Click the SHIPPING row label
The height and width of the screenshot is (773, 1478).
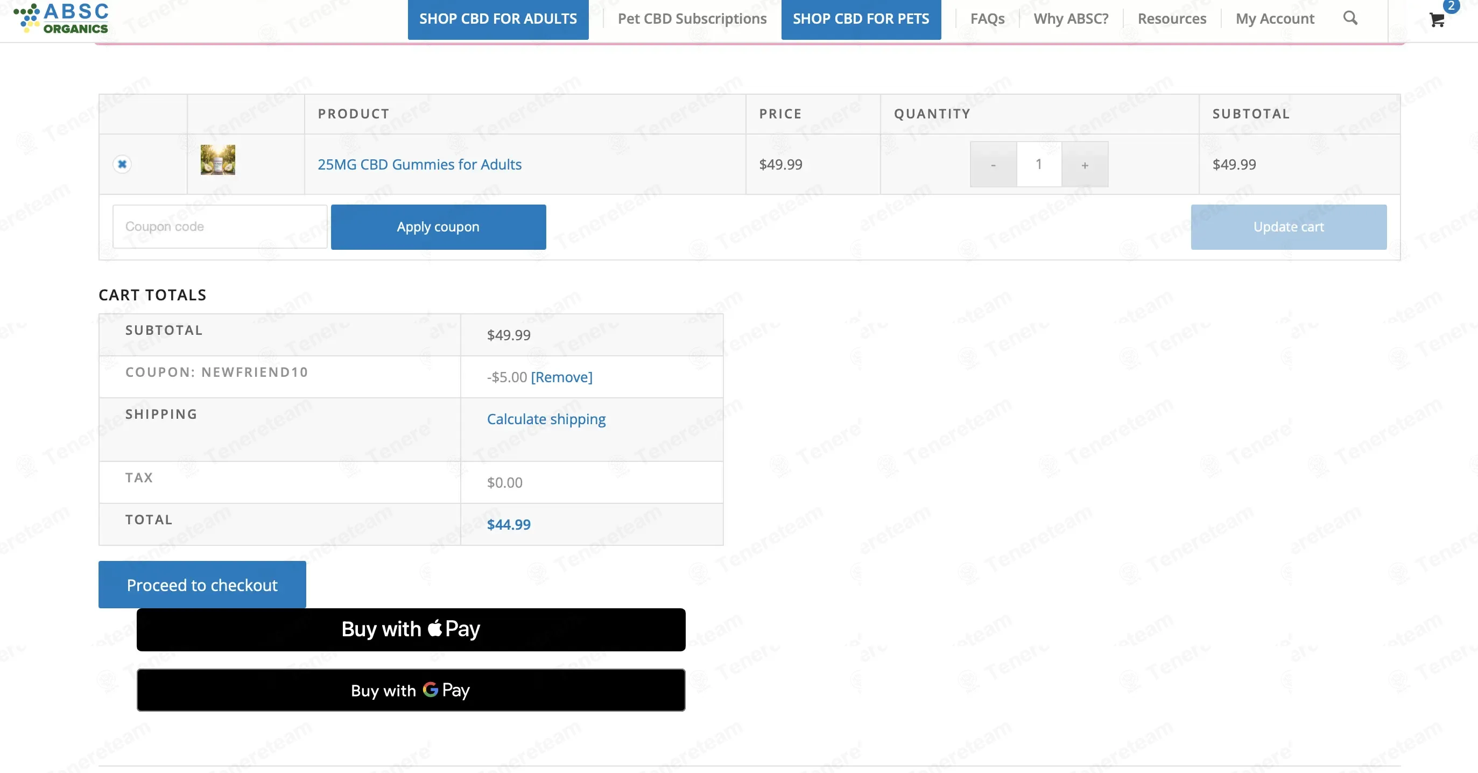tap(161, 414)
